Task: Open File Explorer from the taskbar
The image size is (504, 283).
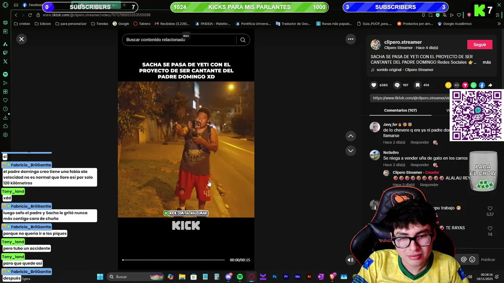Action: tap(182, 277)
